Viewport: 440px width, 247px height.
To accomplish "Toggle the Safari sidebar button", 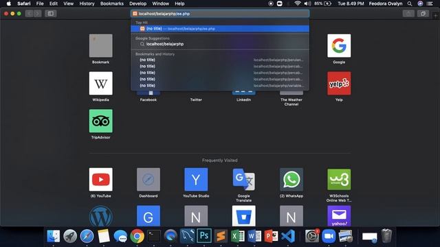I will coord(50,14).
